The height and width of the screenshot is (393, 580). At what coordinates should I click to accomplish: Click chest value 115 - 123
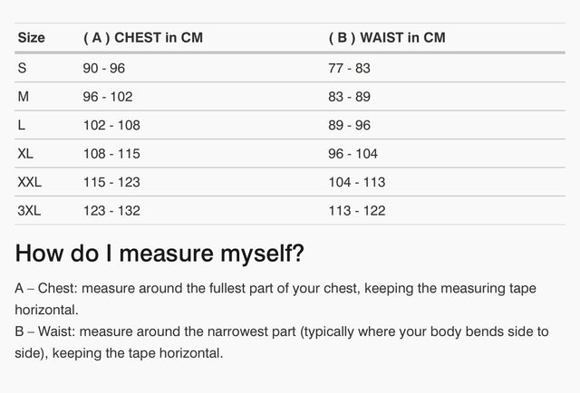coord(111,182)
